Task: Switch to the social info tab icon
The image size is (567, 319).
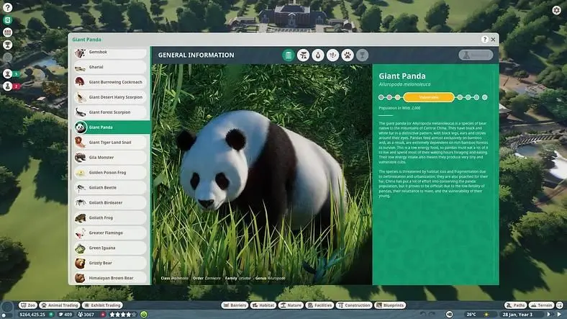Action: tap(332, 55)
